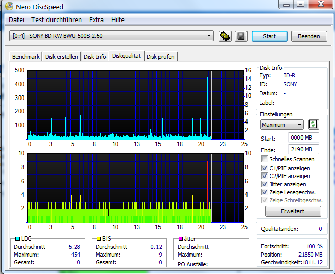Click the yellow BIS legend swatch
This screenshot has width=335, height=274.
point(99,239)
